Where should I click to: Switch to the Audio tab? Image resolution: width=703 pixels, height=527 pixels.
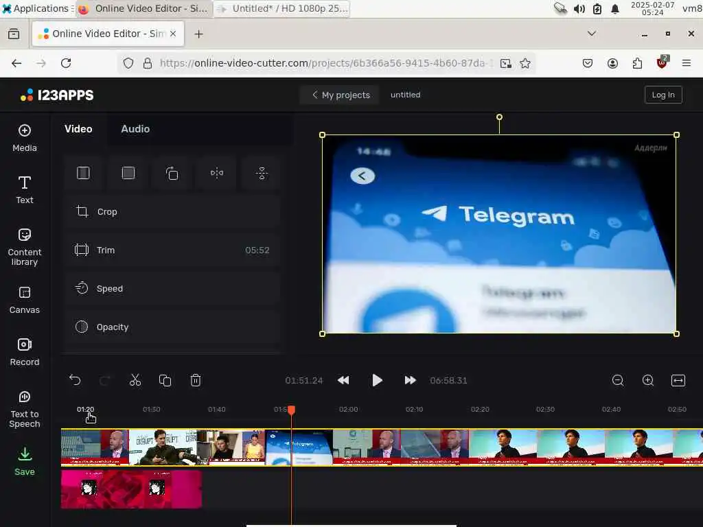(135, 129)
